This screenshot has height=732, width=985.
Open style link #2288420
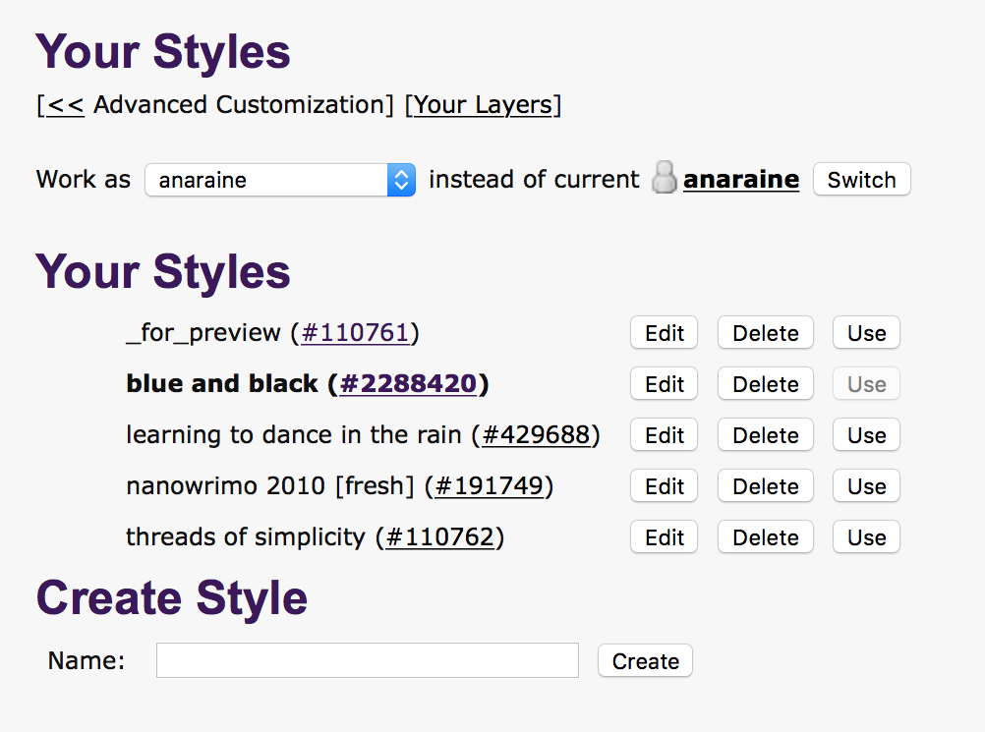click(x=408, y=384)
